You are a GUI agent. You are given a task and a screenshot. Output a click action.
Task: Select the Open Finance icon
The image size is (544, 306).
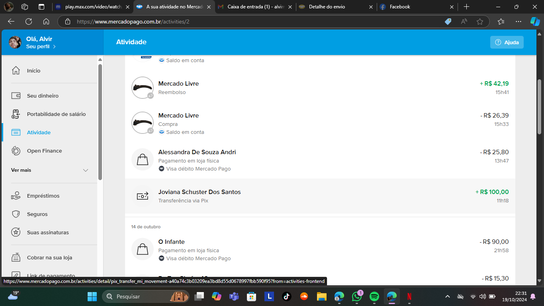coord(16,151)
